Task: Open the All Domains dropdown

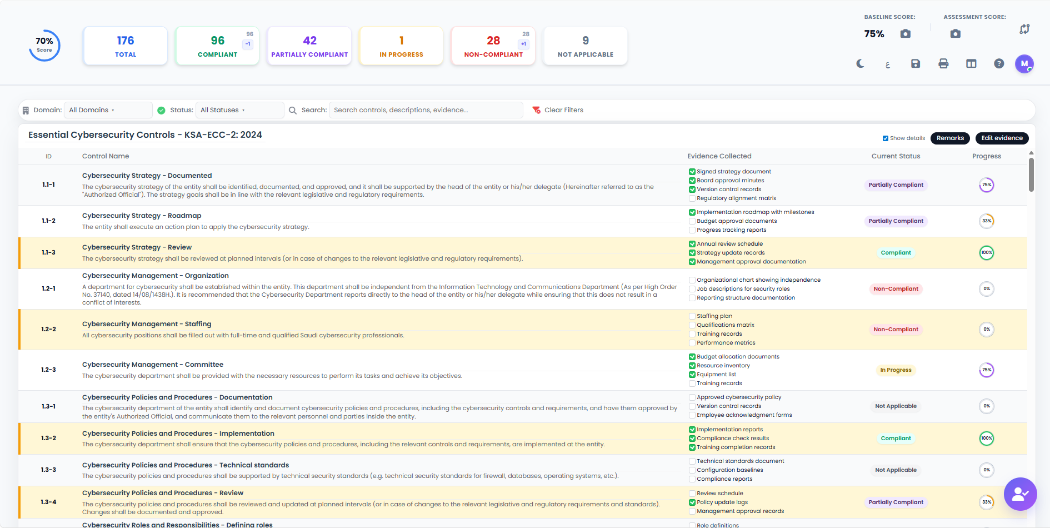Action: click(108, 110)
